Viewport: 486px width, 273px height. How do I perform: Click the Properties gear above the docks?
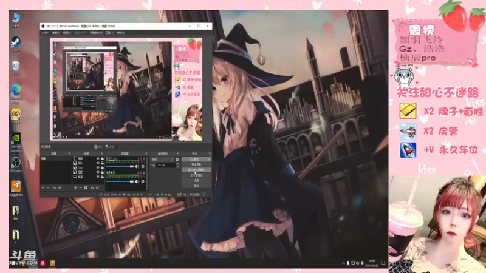coord(96,147)
